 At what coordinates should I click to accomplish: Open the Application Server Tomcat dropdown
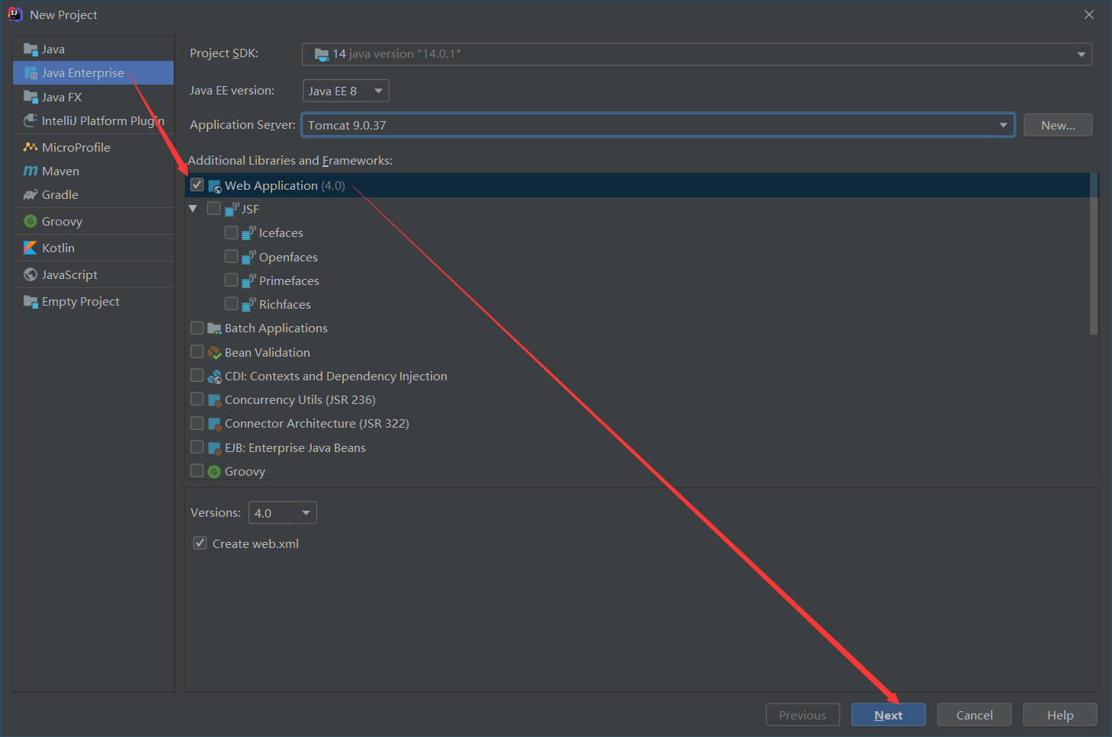[x=659, y=125]
